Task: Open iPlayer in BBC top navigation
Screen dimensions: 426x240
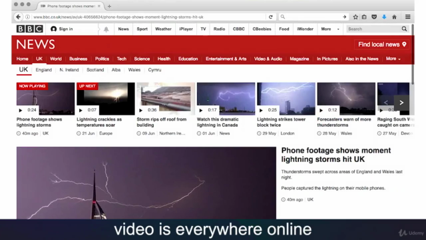Action: (186, 29)
